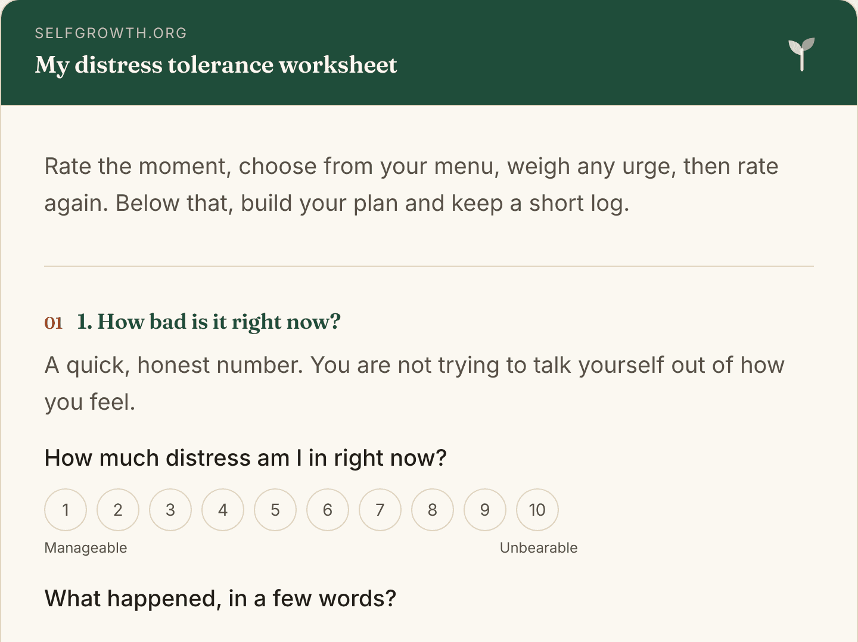Click the intro text starting 'Rate the moment'
This screenshot has width=858, height=642.
coord(411,185)
